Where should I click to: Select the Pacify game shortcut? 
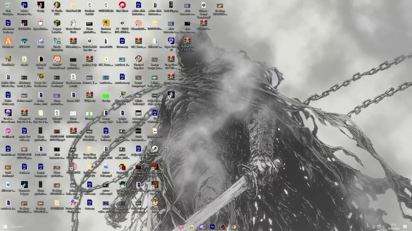(x=41, y=7)
